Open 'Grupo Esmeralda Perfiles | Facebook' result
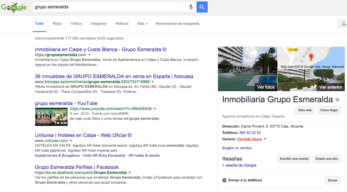 point(77,167)
